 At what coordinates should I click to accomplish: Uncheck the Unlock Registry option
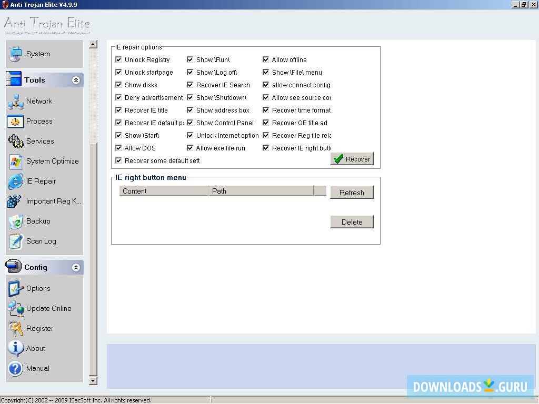pos(119,59)
